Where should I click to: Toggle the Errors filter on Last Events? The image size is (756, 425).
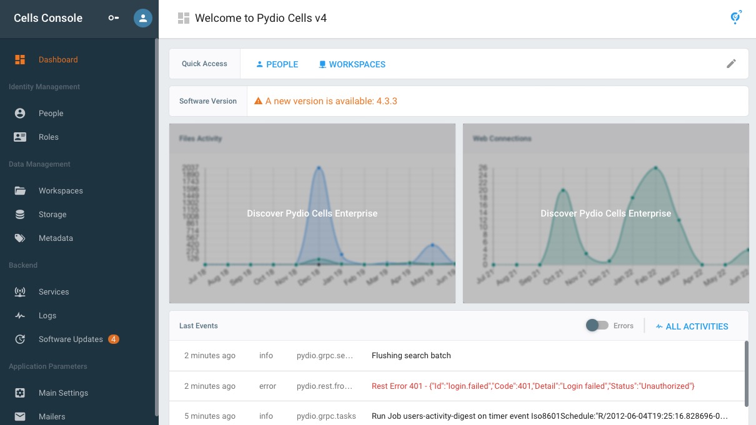[597, 325]
